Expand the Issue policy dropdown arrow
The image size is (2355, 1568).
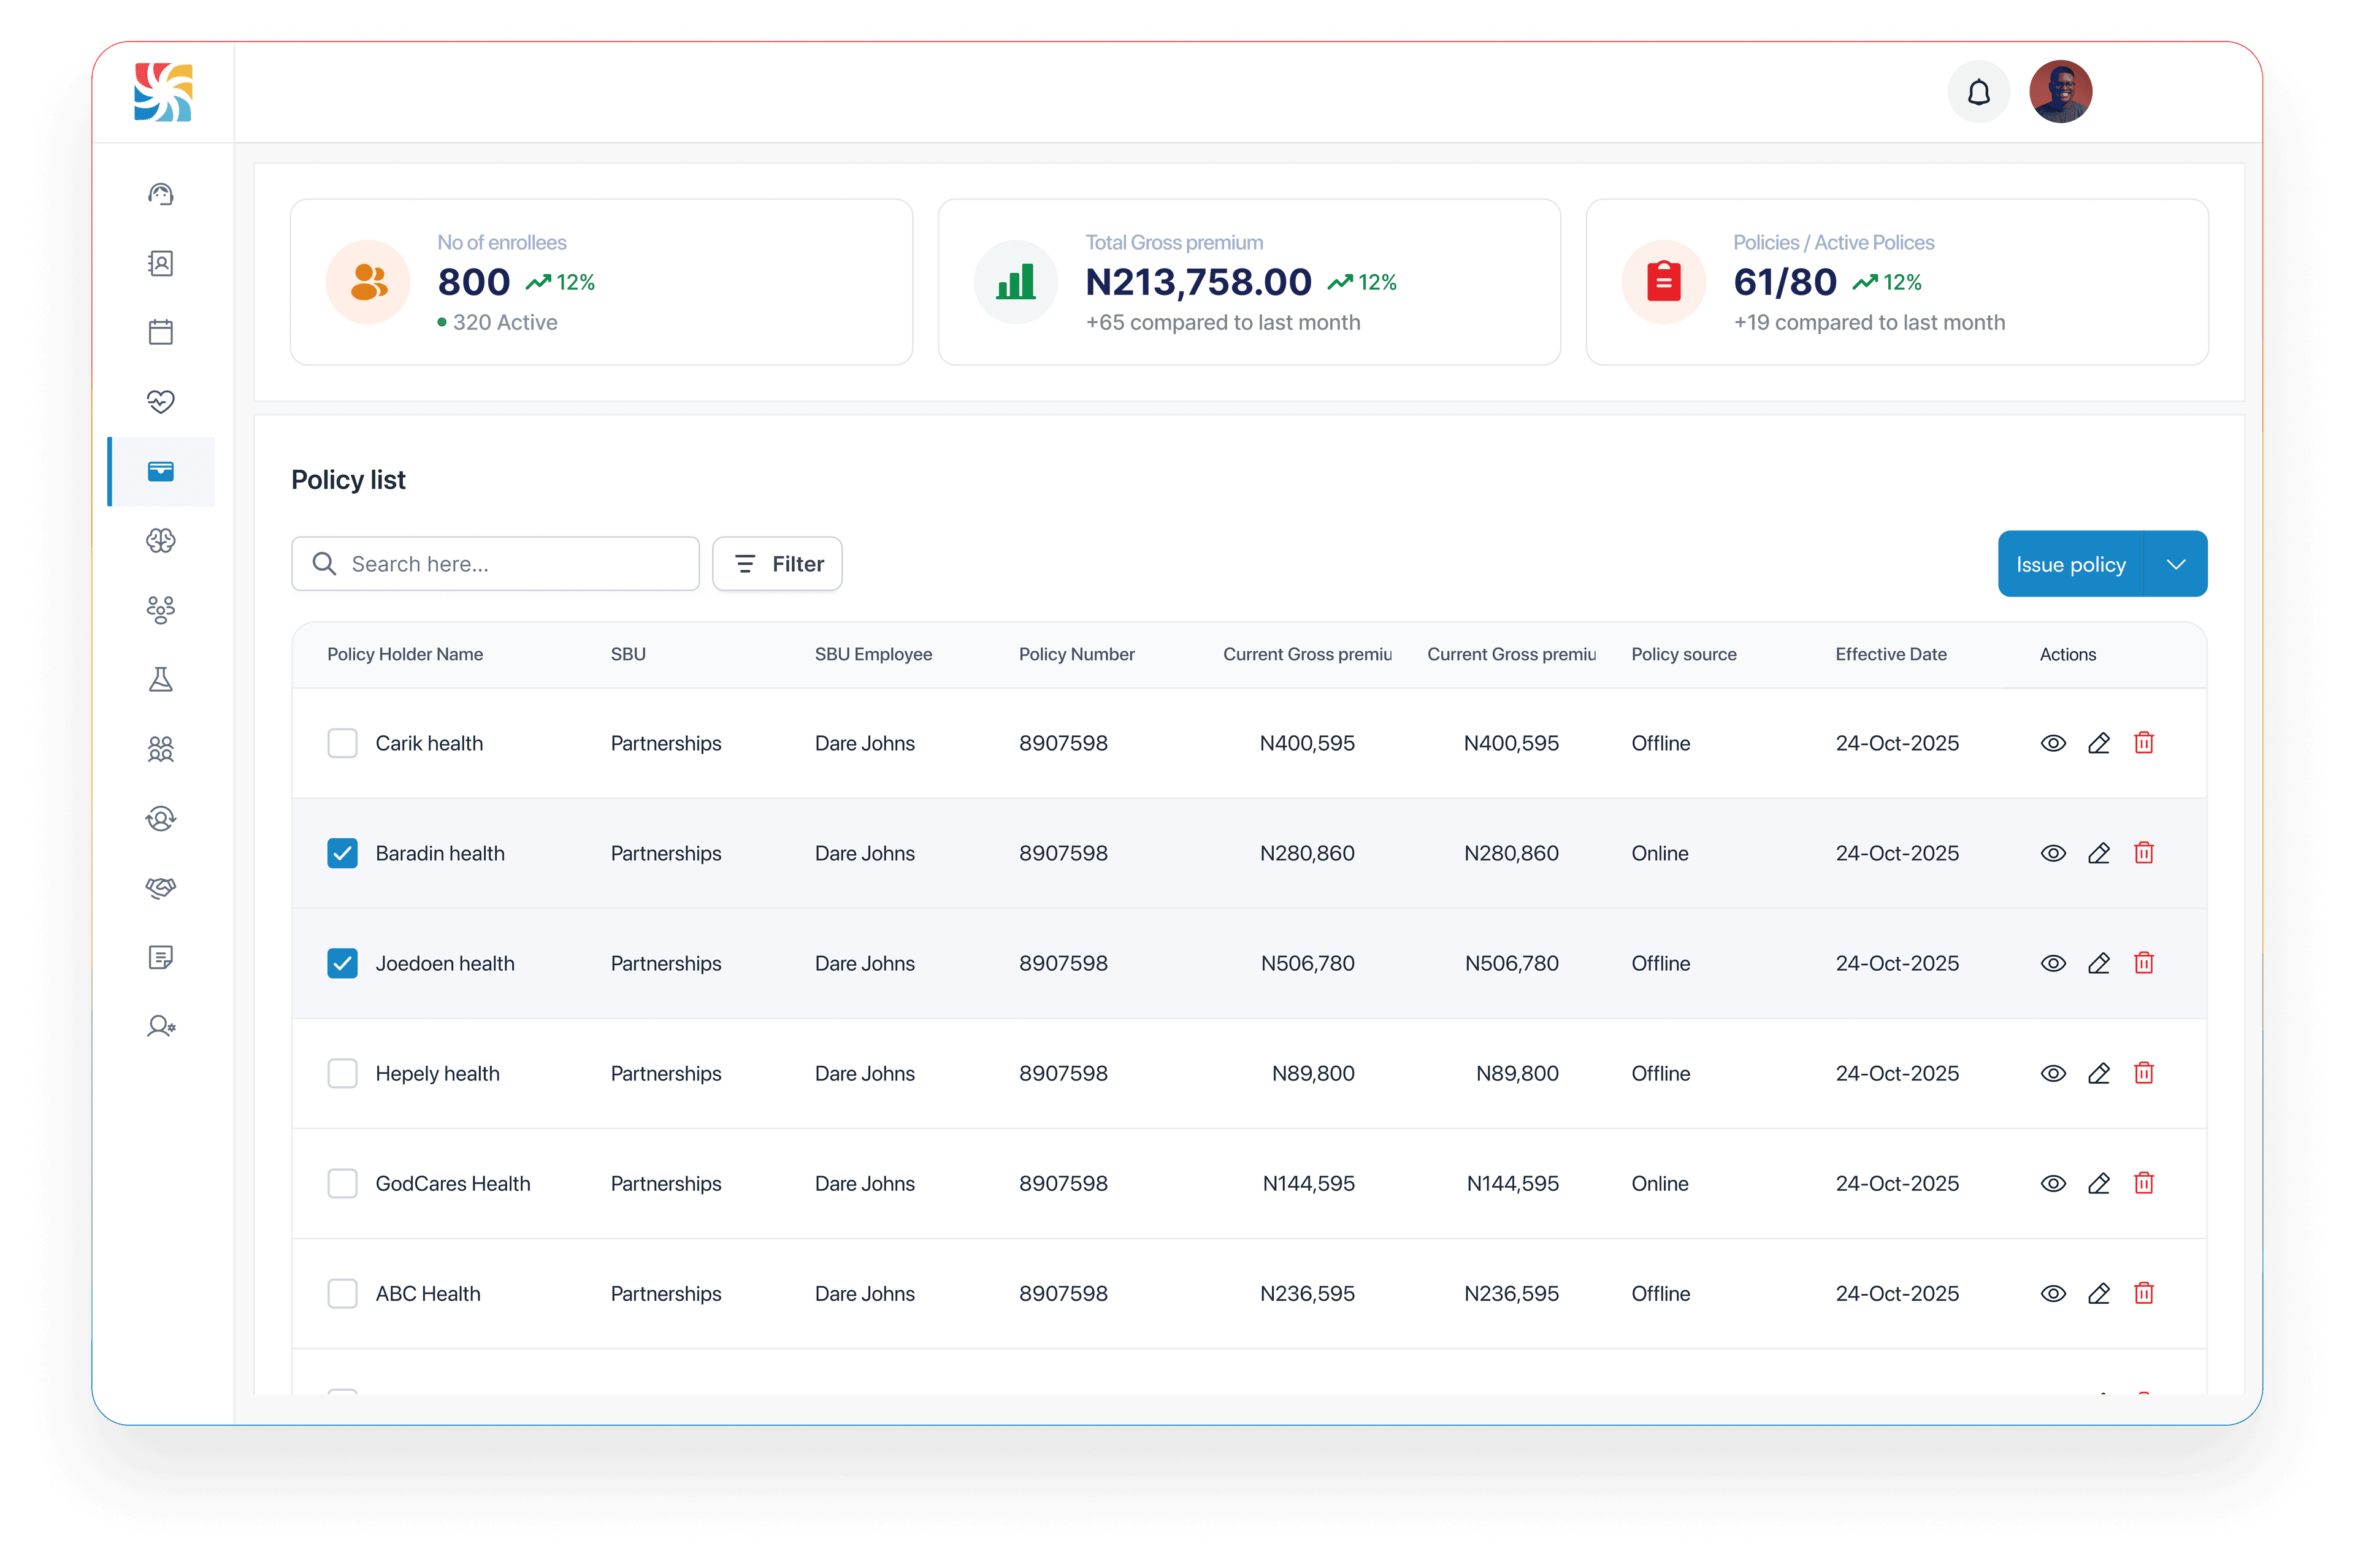(2175, 564)
